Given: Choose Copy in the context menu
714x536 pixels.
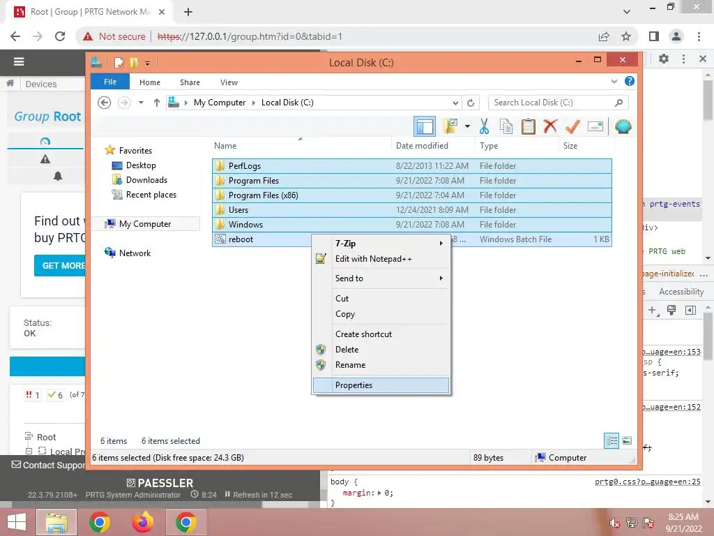Looking at the screenshot, I should pos(381,314).
